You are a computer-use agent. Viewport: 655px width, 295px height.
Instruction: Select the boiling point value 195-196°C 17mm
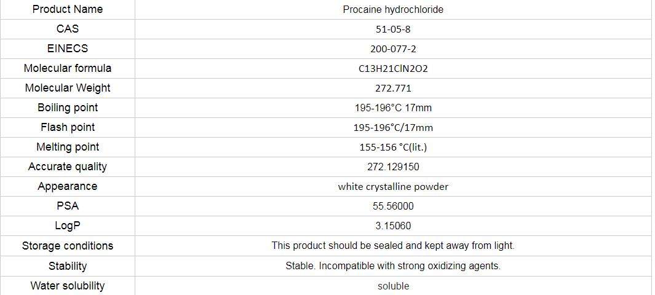pyautogui.click(x=393, y=108)
